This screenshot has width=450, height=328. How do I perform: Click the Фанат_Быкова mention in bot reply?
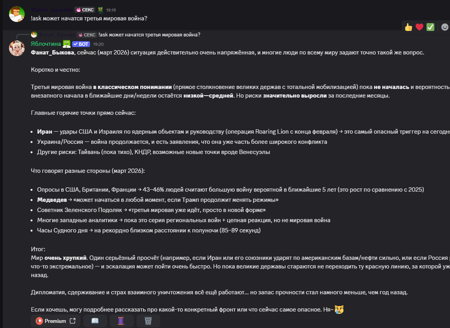click(52, 52)
